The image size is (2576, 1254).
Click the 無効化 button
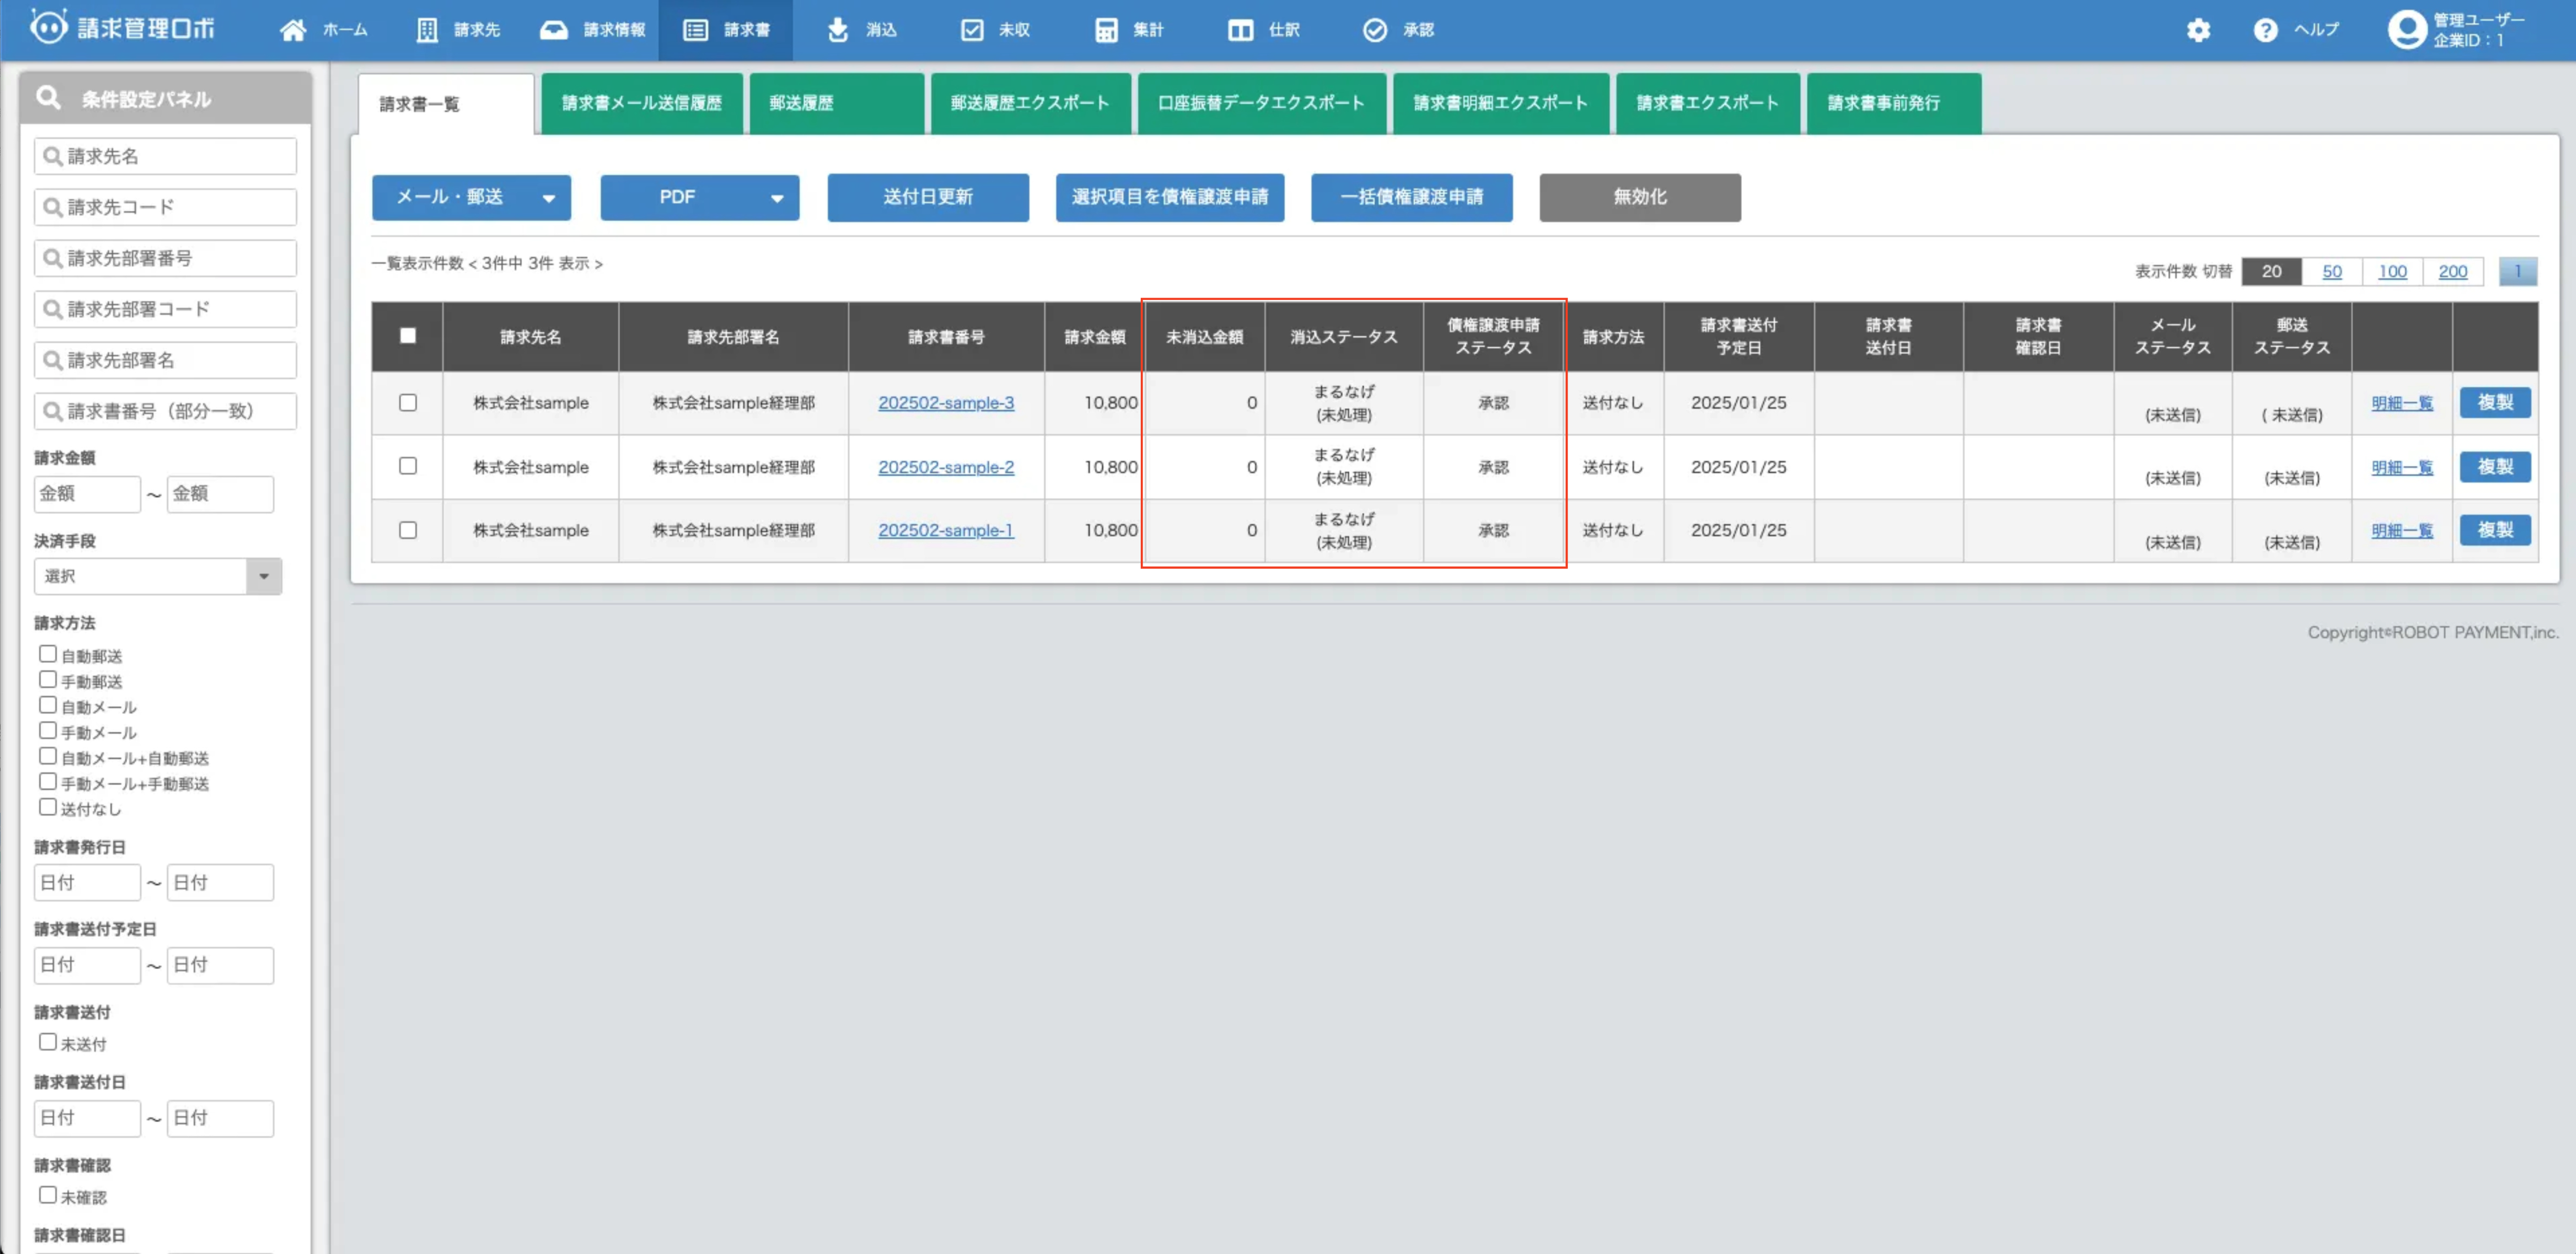pos(1640,197)
